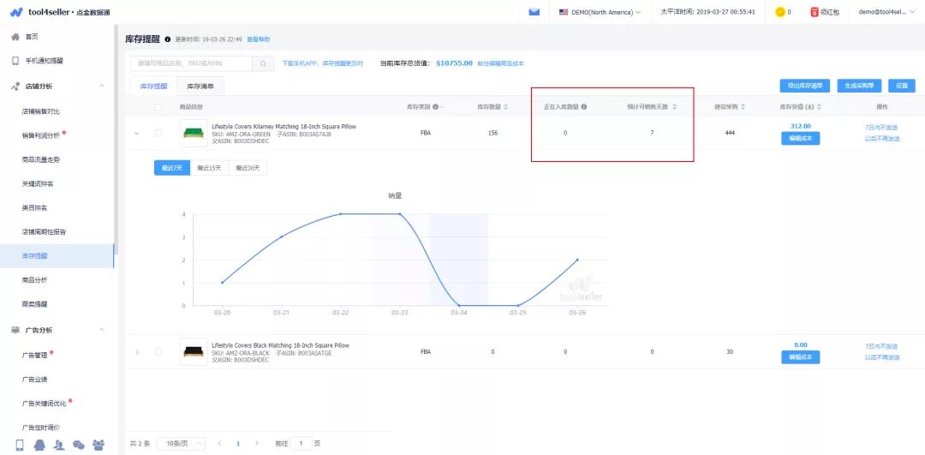This screenshot has height=455, width=925.
Task: Click the info icon next to 库存提醒 title
Action: [168, 39]
